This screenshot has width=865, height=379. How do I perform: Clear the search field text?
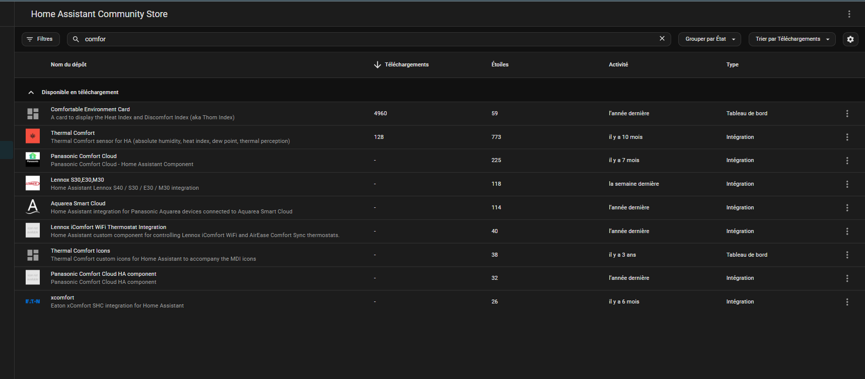click(662, 39)
